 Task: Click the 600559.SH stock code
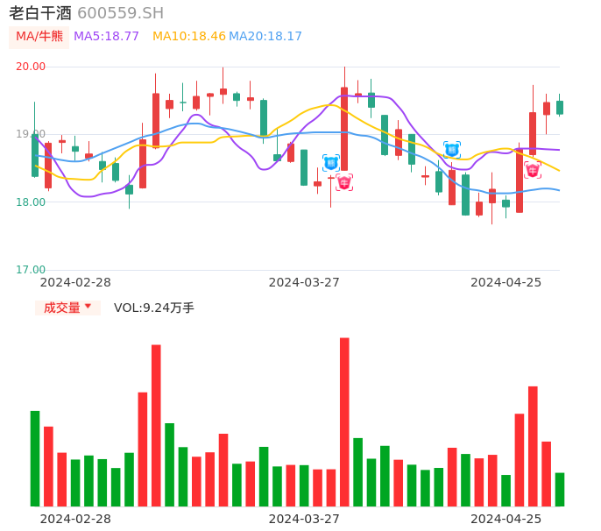point(120,13)
